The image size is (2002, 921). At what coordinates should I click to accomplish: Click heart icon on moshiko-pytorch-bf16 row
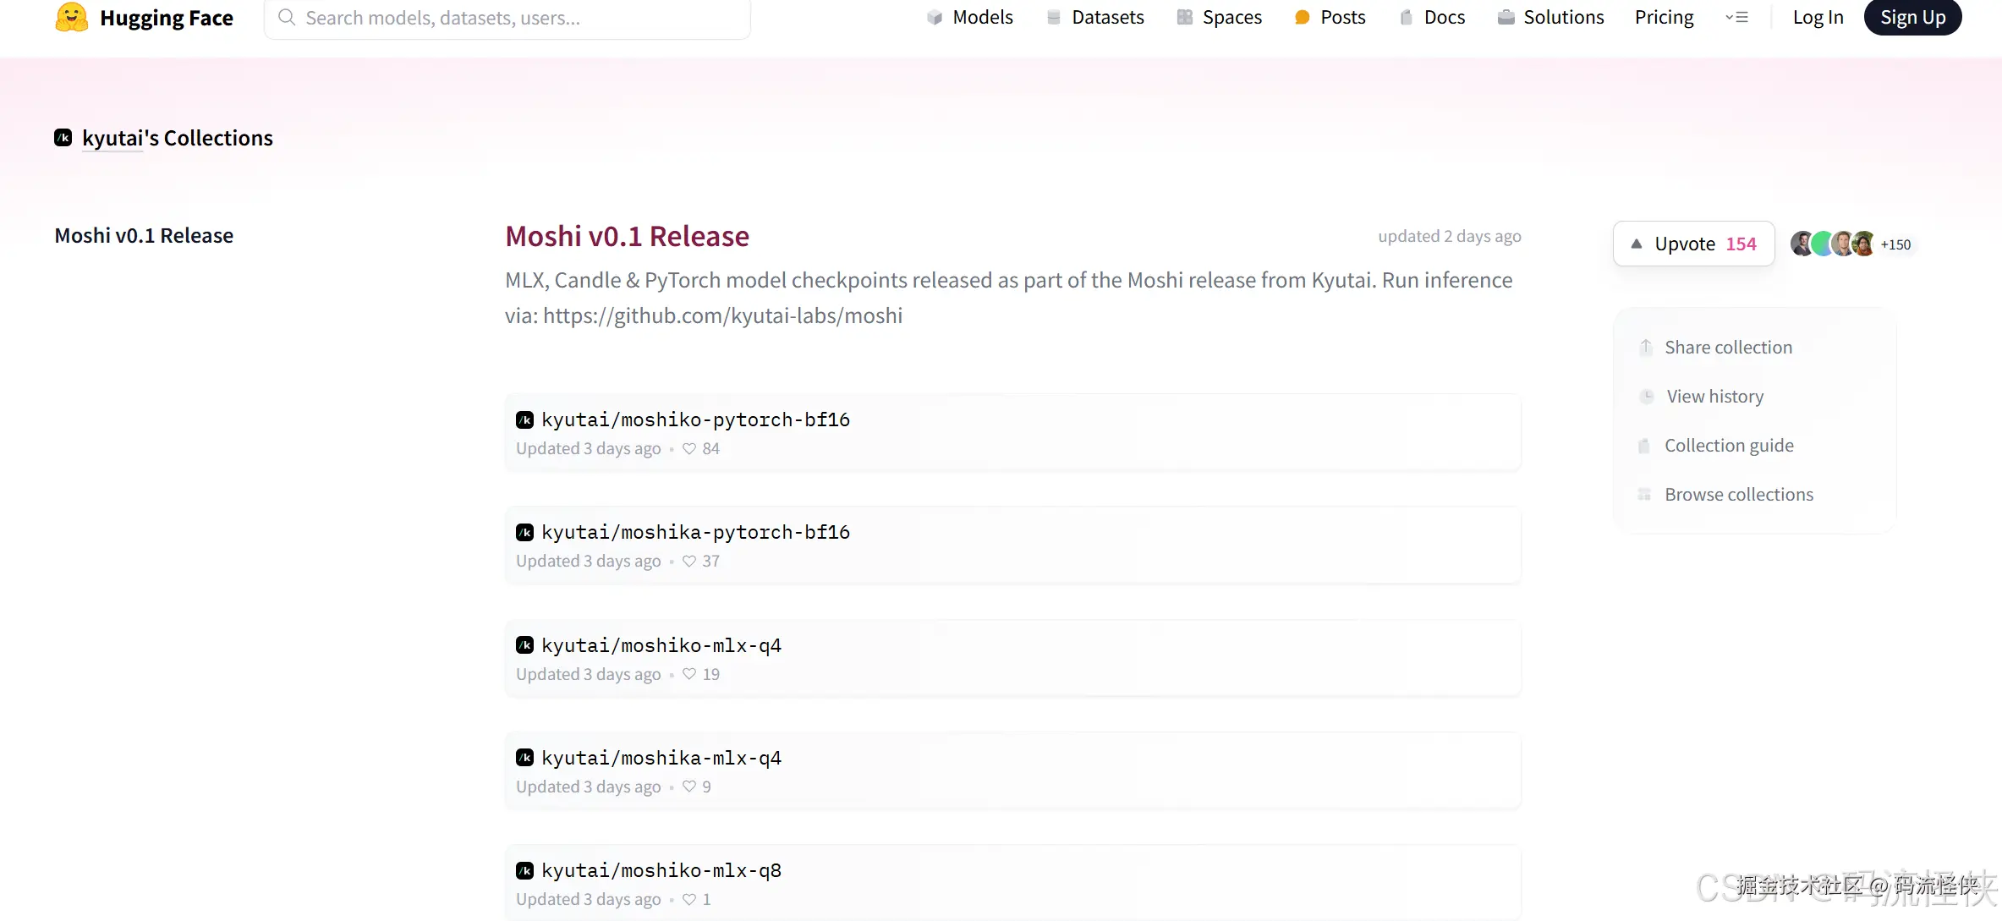689,449
